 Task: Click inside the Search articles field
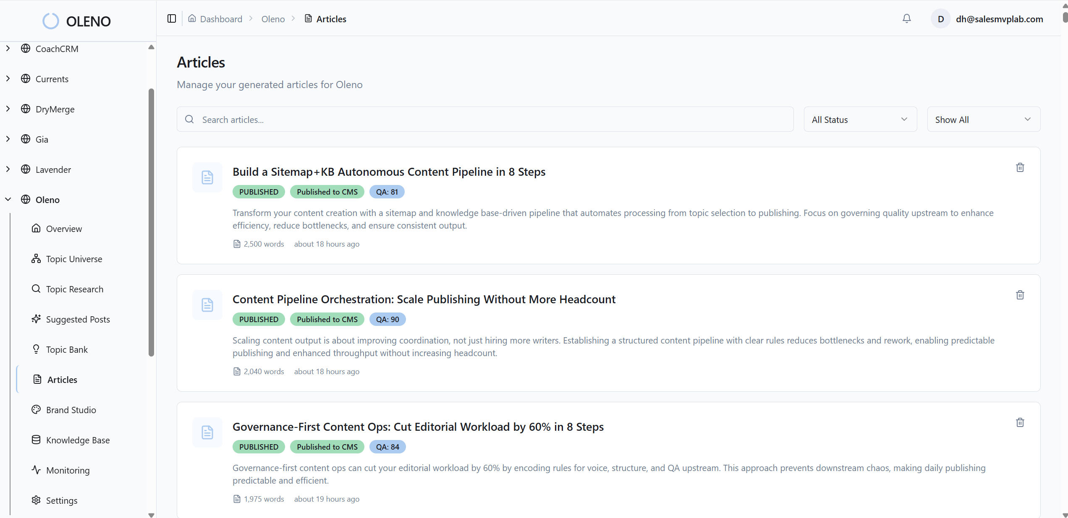[x=420, y=119]
